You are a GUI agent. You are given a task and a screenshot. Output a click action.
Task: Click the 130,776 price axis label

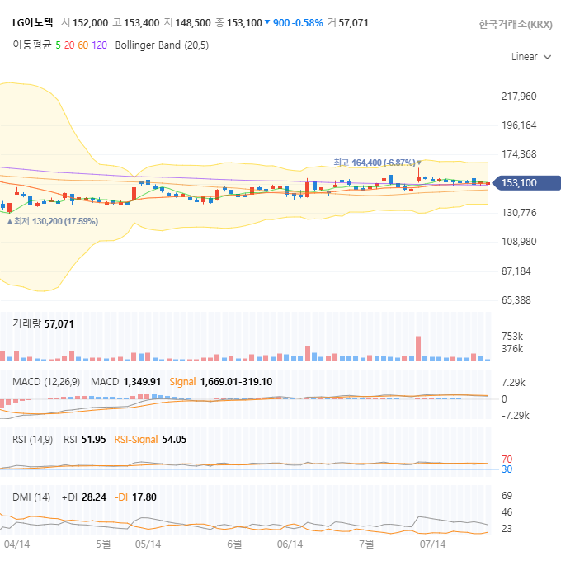[x=519, y=213]
